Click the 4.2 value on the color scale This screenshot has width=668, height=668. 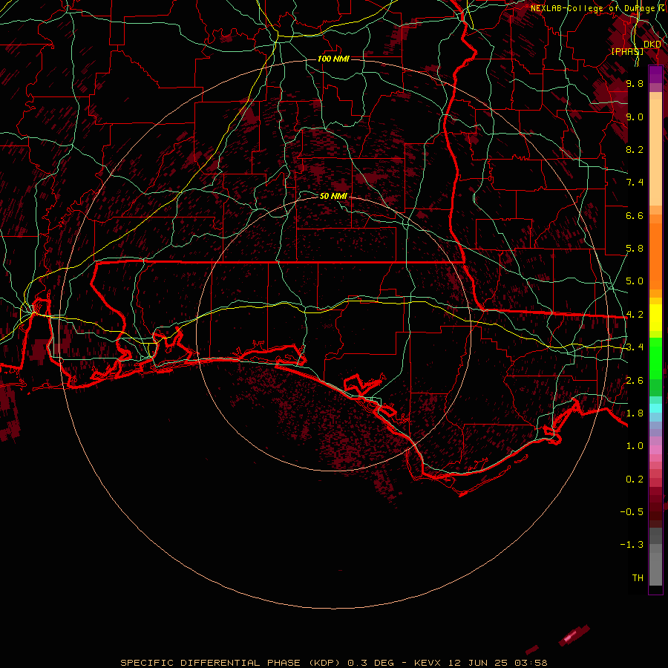pos(635,315)
